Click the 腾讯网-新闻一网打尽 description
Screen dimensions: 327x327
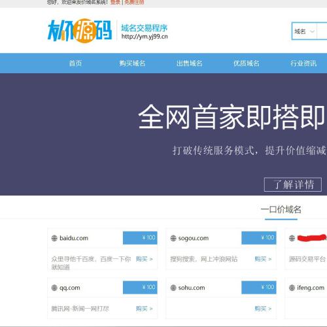[x=80, y=309]
